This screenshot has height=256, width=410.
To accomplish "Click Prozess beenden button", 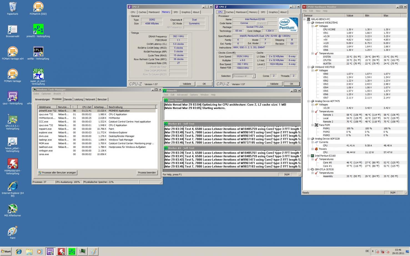I will (147, 173).
